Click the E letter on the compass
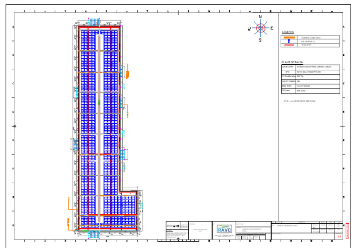The height and width of the screenshot is (252, 357). click(272, 28)
